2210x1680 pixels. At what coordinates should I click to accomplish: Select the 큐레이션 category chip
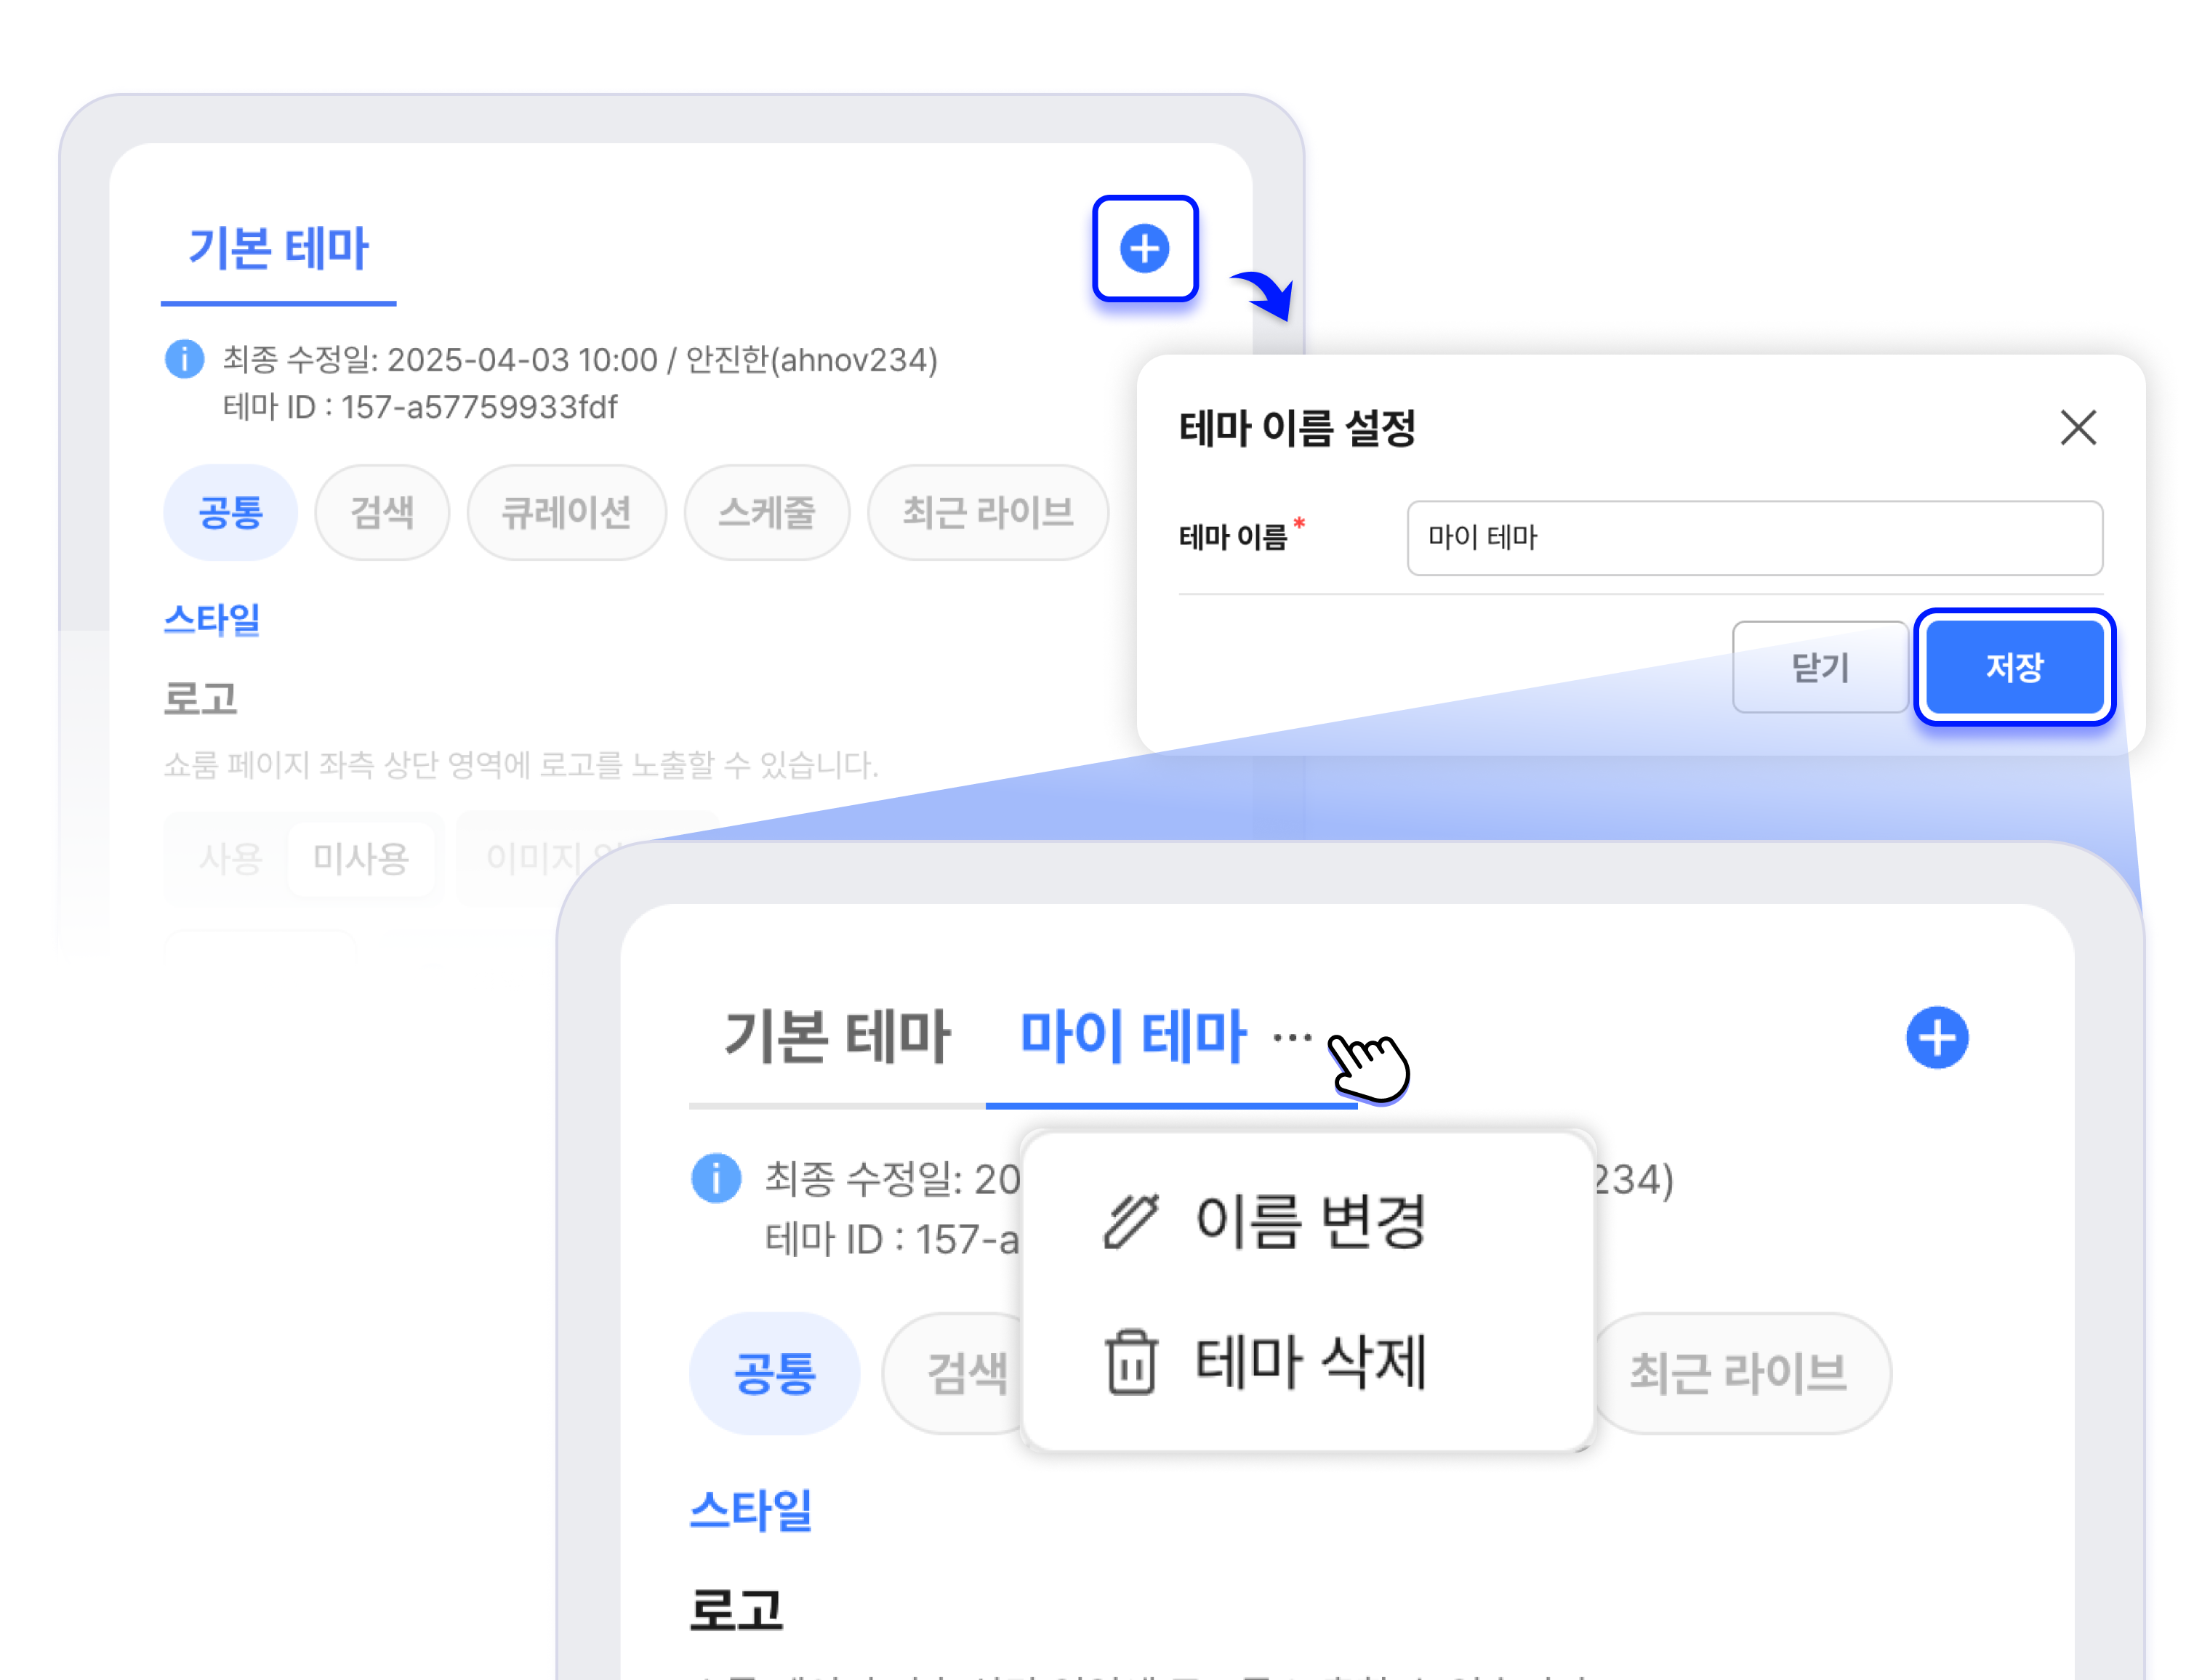(x=566, y=512)
